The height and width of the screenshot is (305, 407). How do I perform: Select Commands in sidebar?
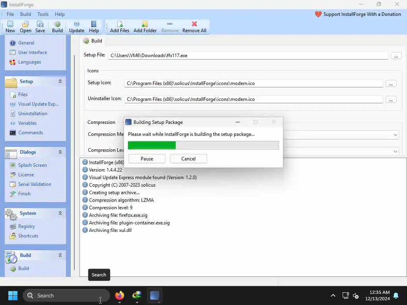click(26, 133)
